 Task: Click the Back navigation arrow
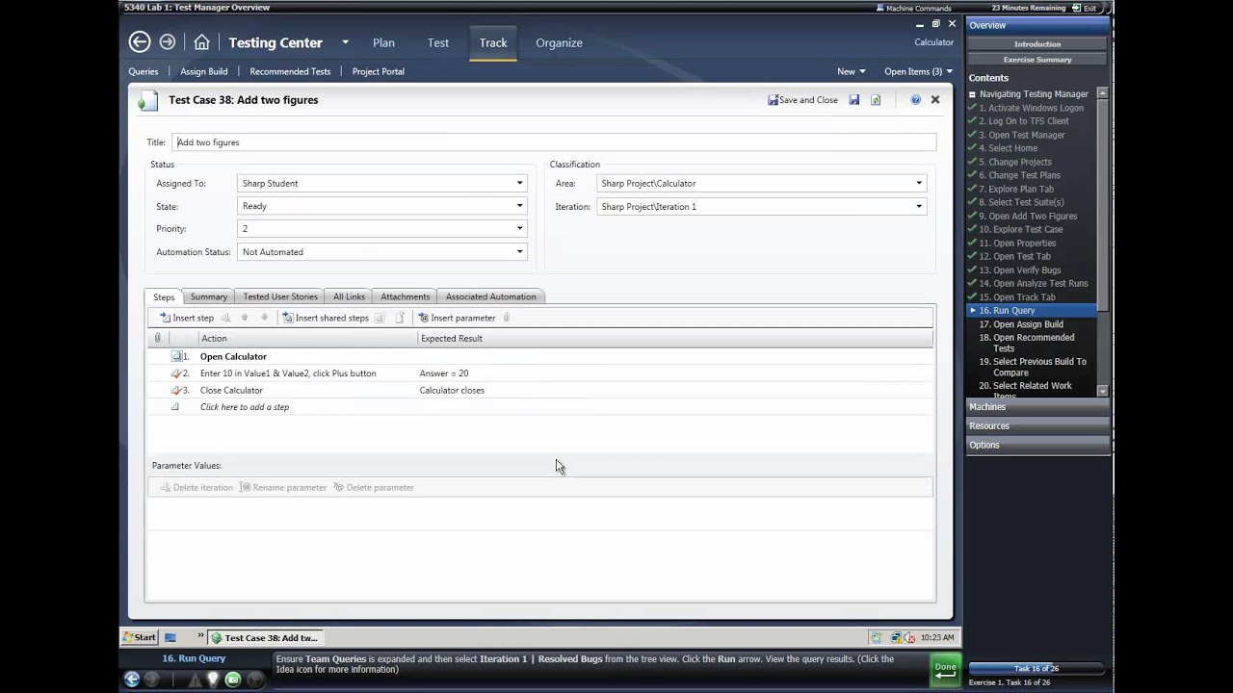[140, 42]
